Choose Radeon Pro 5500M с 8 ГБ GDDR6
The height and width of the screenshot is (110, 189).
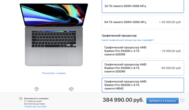pyautogui.click(x=143, y=68)
